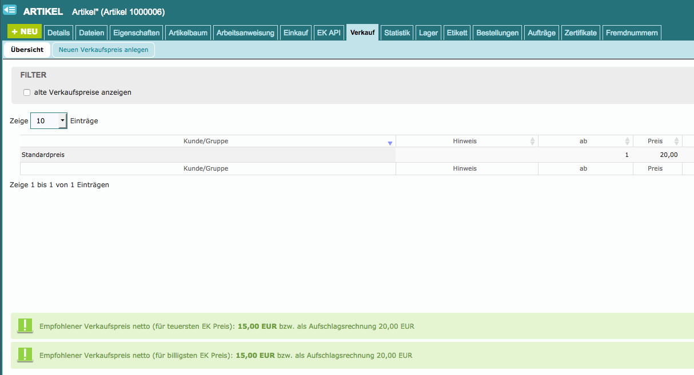Click the ab column sort arrows
Viewport: 694px width, 375px height.
click(627, 142)
